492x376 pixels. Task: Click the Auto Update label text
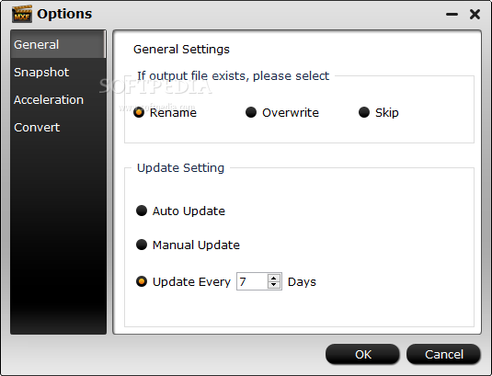point(189,211)
